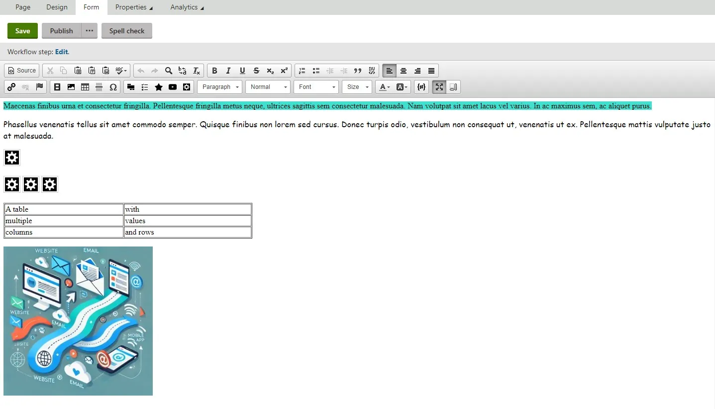Click the star icon in toolbar
The width and height of the screenshot is (715, 409).
pos(159,87)
